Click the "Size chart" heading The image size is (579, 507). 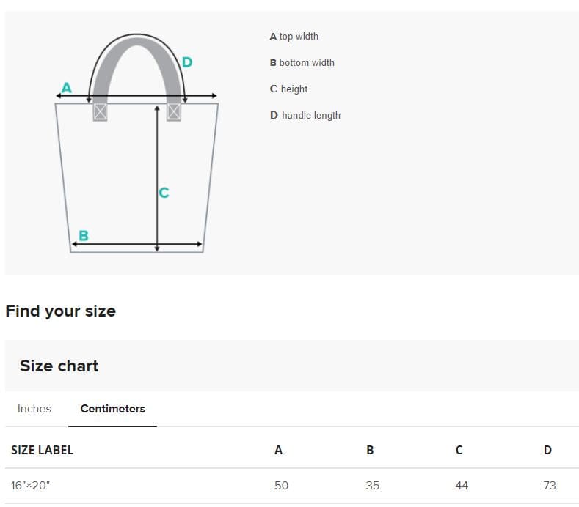pos(59,366)
